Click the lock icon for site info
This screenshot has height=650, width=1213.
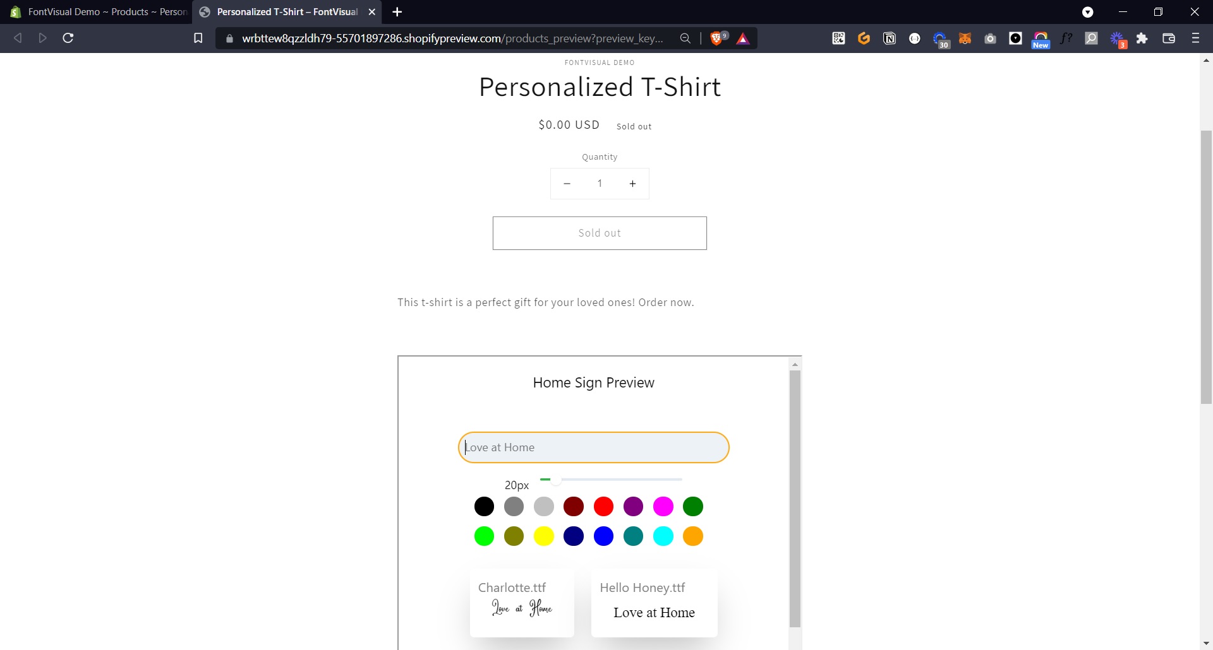(229, 38)
